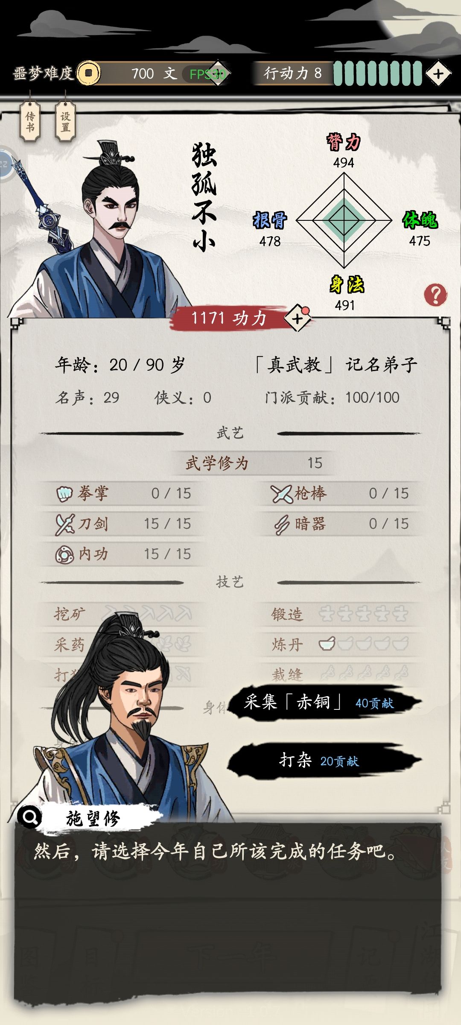Tap the 拳掌 fist skill icon
Screen dimensions: 461x1025
64,494
